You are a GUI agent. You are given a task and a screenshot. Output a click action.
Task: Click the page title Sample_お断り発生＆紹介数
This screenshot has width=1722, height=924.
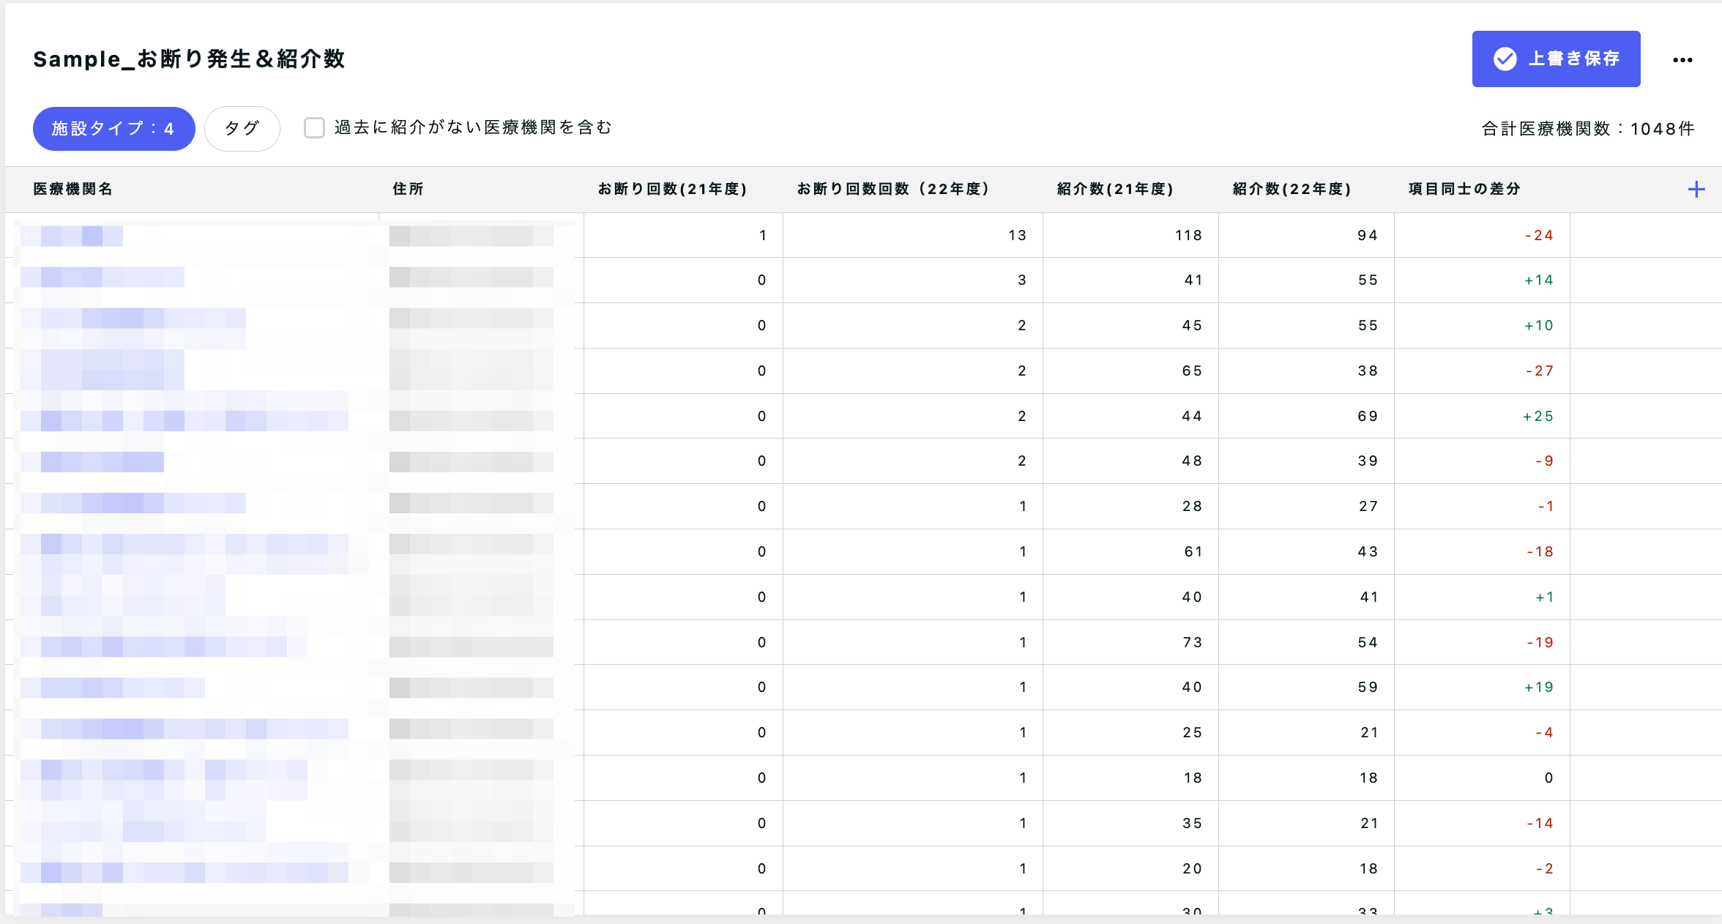click(189, 59)
